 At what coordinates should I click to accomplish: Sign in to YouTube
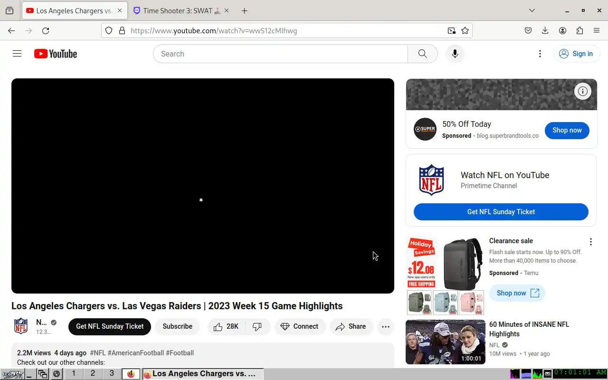pyautogui.click(x=576, y=54)
